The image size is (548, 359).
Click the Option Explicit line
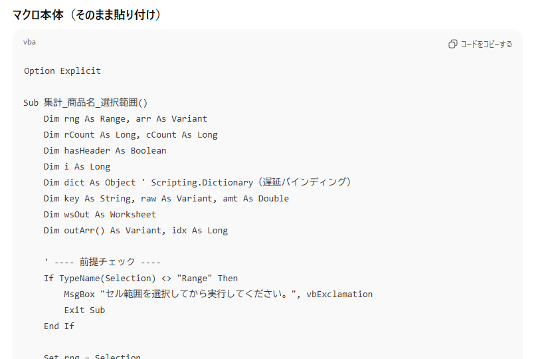tap(62, 70)
